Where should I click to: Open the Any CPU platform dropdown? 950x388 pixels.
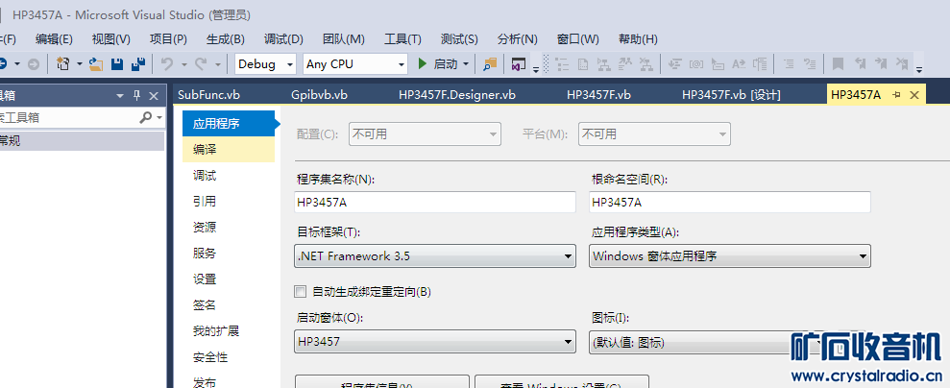coord(355,63)
